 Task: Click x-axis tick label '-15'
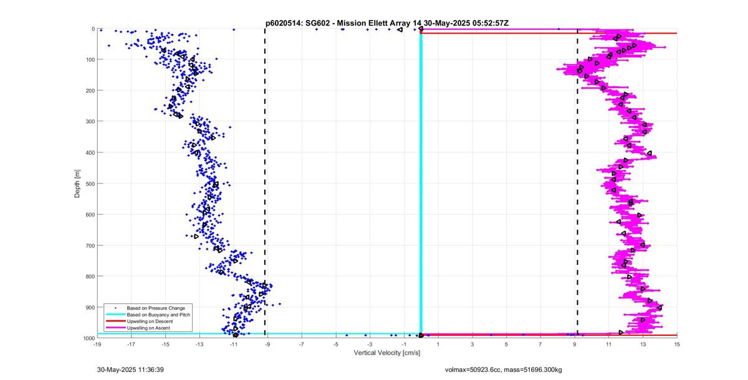[165, 344]
